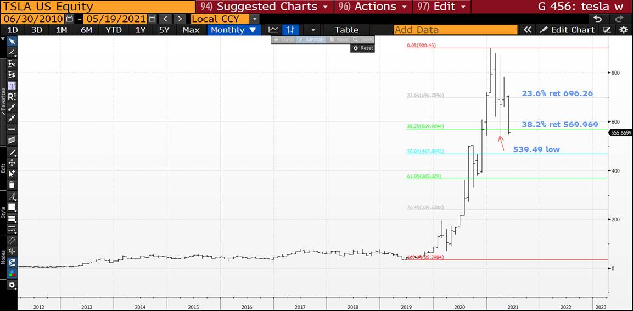The image size is (633, 311).
Task: Shift date range forward with right arrow
Action: click(180, 19)
